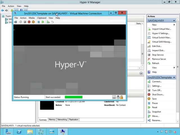Switch to the Replication tab
This screenshot has width=180, height=135.
click(x=74, y=120)
